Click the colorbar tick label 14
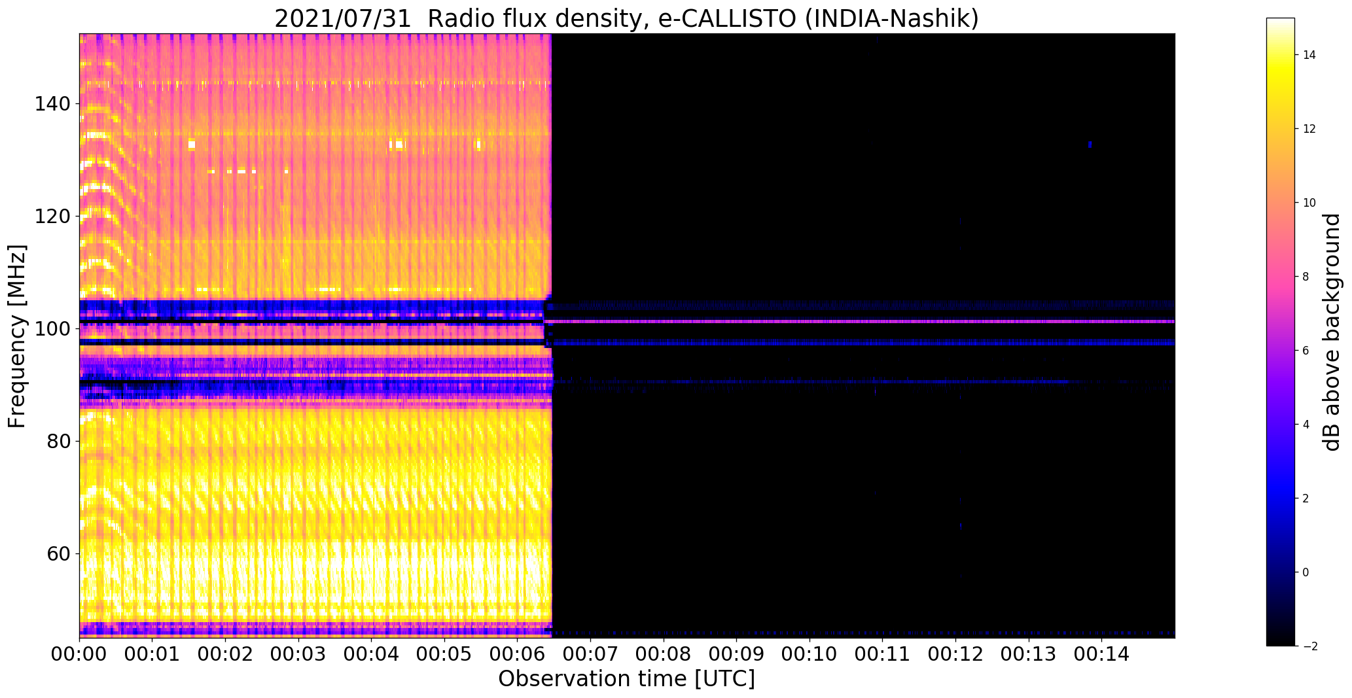This screenshot has height=698, width=1352. point(1309,55)
